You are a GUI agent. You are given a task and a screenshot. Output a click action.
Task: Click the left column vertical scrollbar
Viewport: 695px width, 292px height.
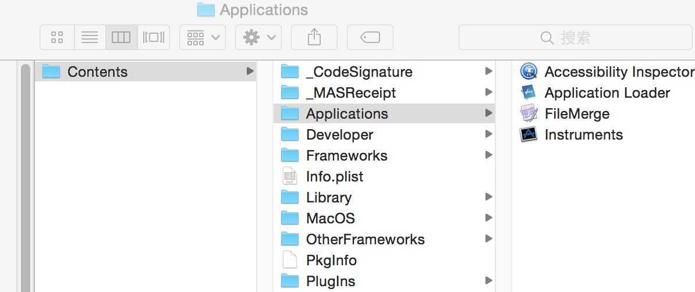tap(26, 177)
